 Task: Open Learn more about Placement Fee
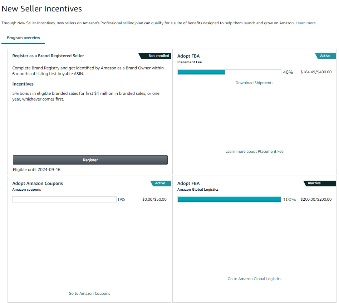[254, 151]
